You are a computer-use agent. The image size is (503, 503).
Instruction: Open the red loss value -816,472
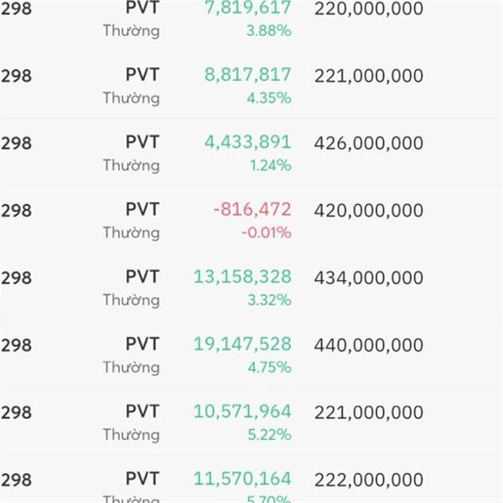point(251,210)
